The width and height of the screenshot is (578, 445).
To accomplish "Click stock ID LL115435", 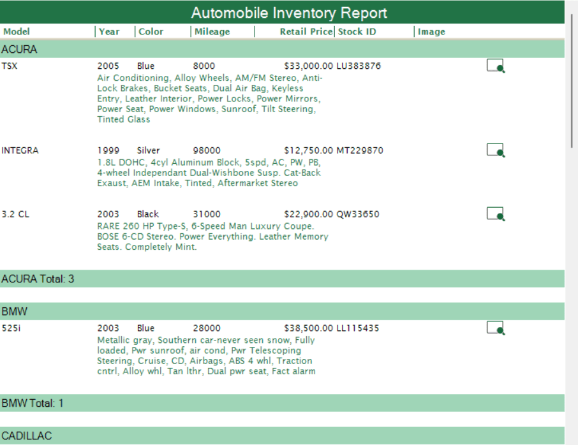I will point(358,328).
